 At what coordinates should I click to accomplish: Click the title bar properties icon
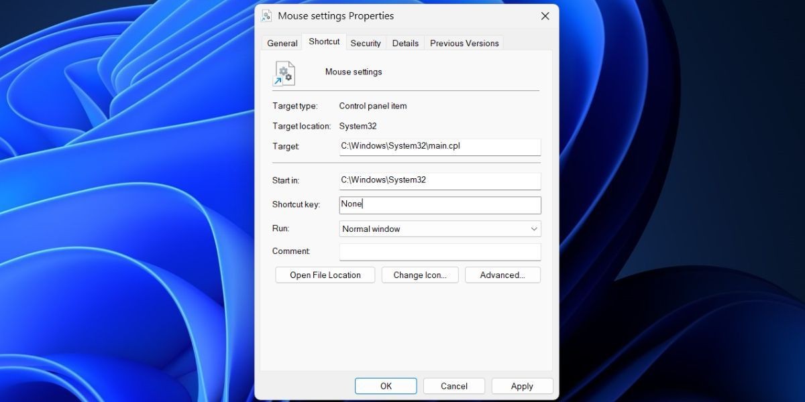(267, 16)
